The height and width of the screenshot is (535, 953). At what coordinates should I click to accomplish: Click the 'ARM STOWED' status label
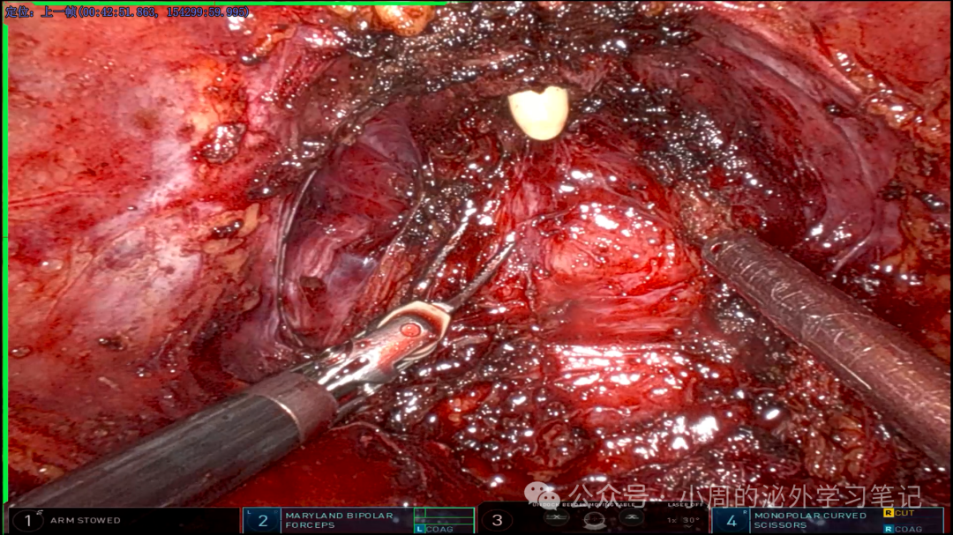(x=85, y=520)
